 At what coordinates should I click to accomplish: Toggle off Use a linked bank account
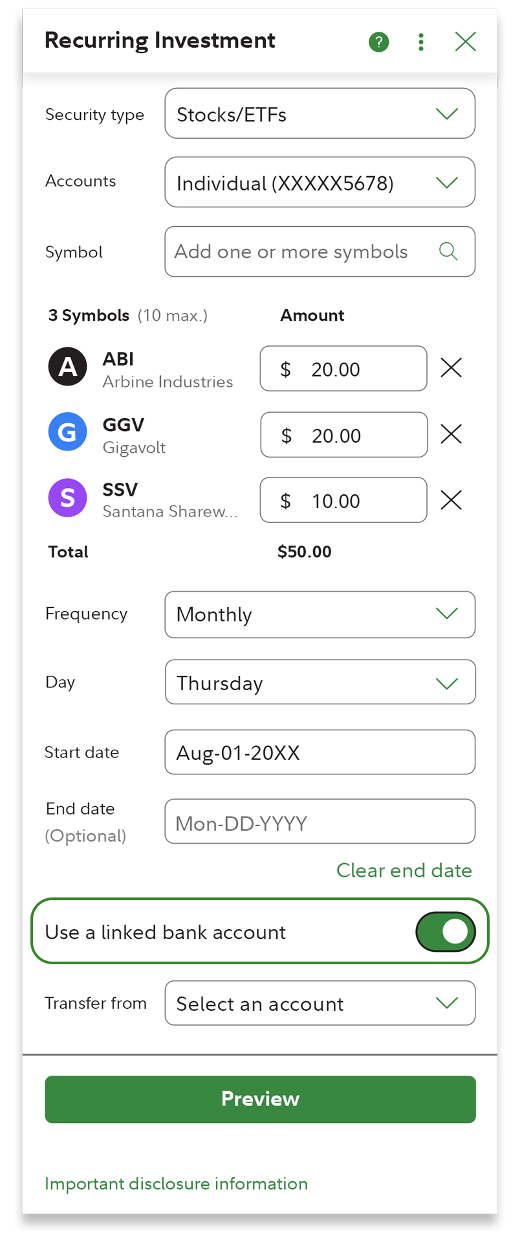[x=445, y=932]
